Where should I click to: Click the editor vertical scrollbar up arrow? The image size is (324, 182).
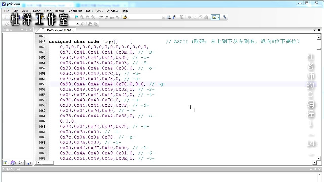[319, 38]
